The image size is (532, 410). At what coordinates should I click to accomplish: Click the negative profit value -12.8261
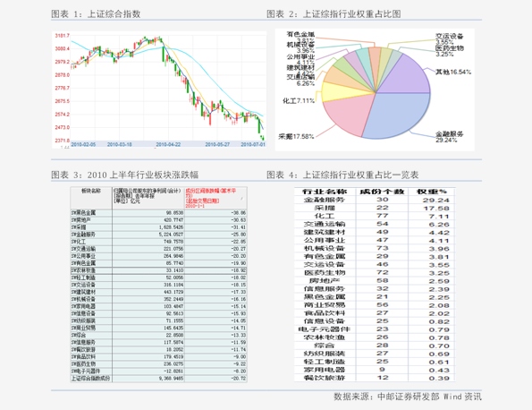(x=173, y=372)
